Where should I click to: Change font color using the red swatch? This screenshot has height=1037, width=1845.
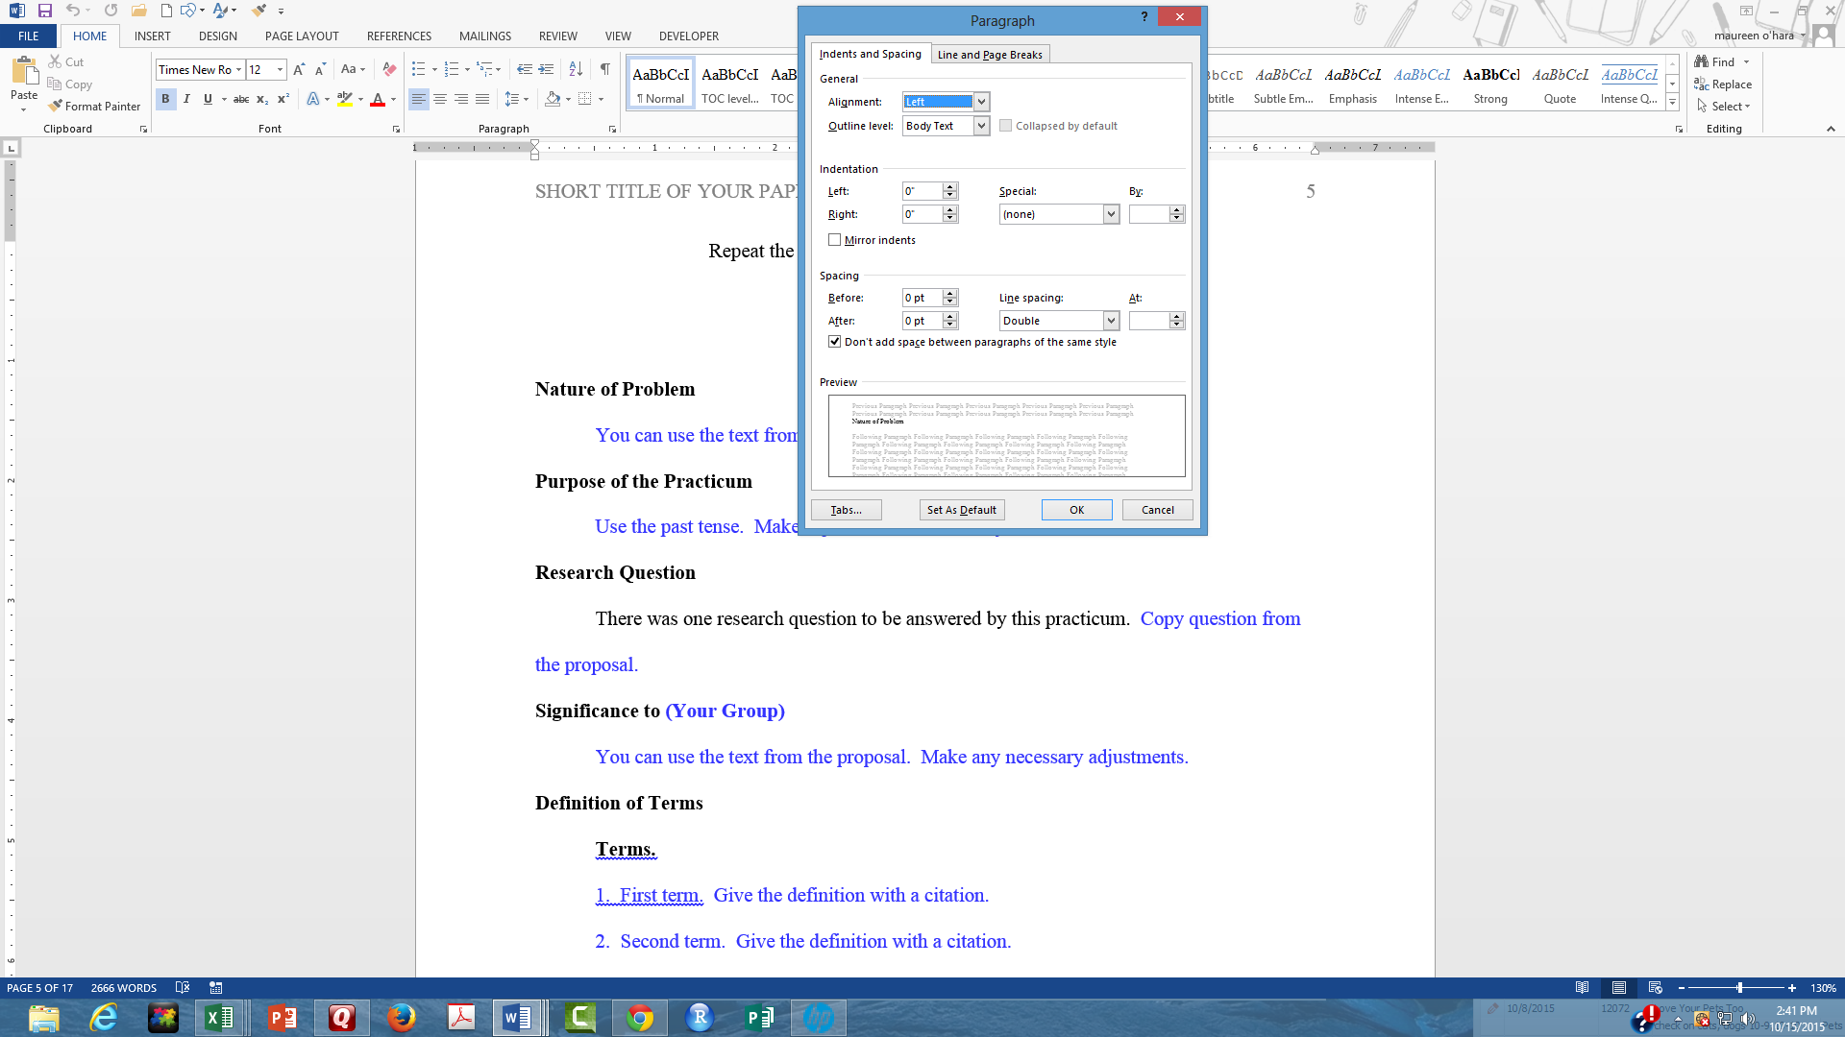[380, 98]
